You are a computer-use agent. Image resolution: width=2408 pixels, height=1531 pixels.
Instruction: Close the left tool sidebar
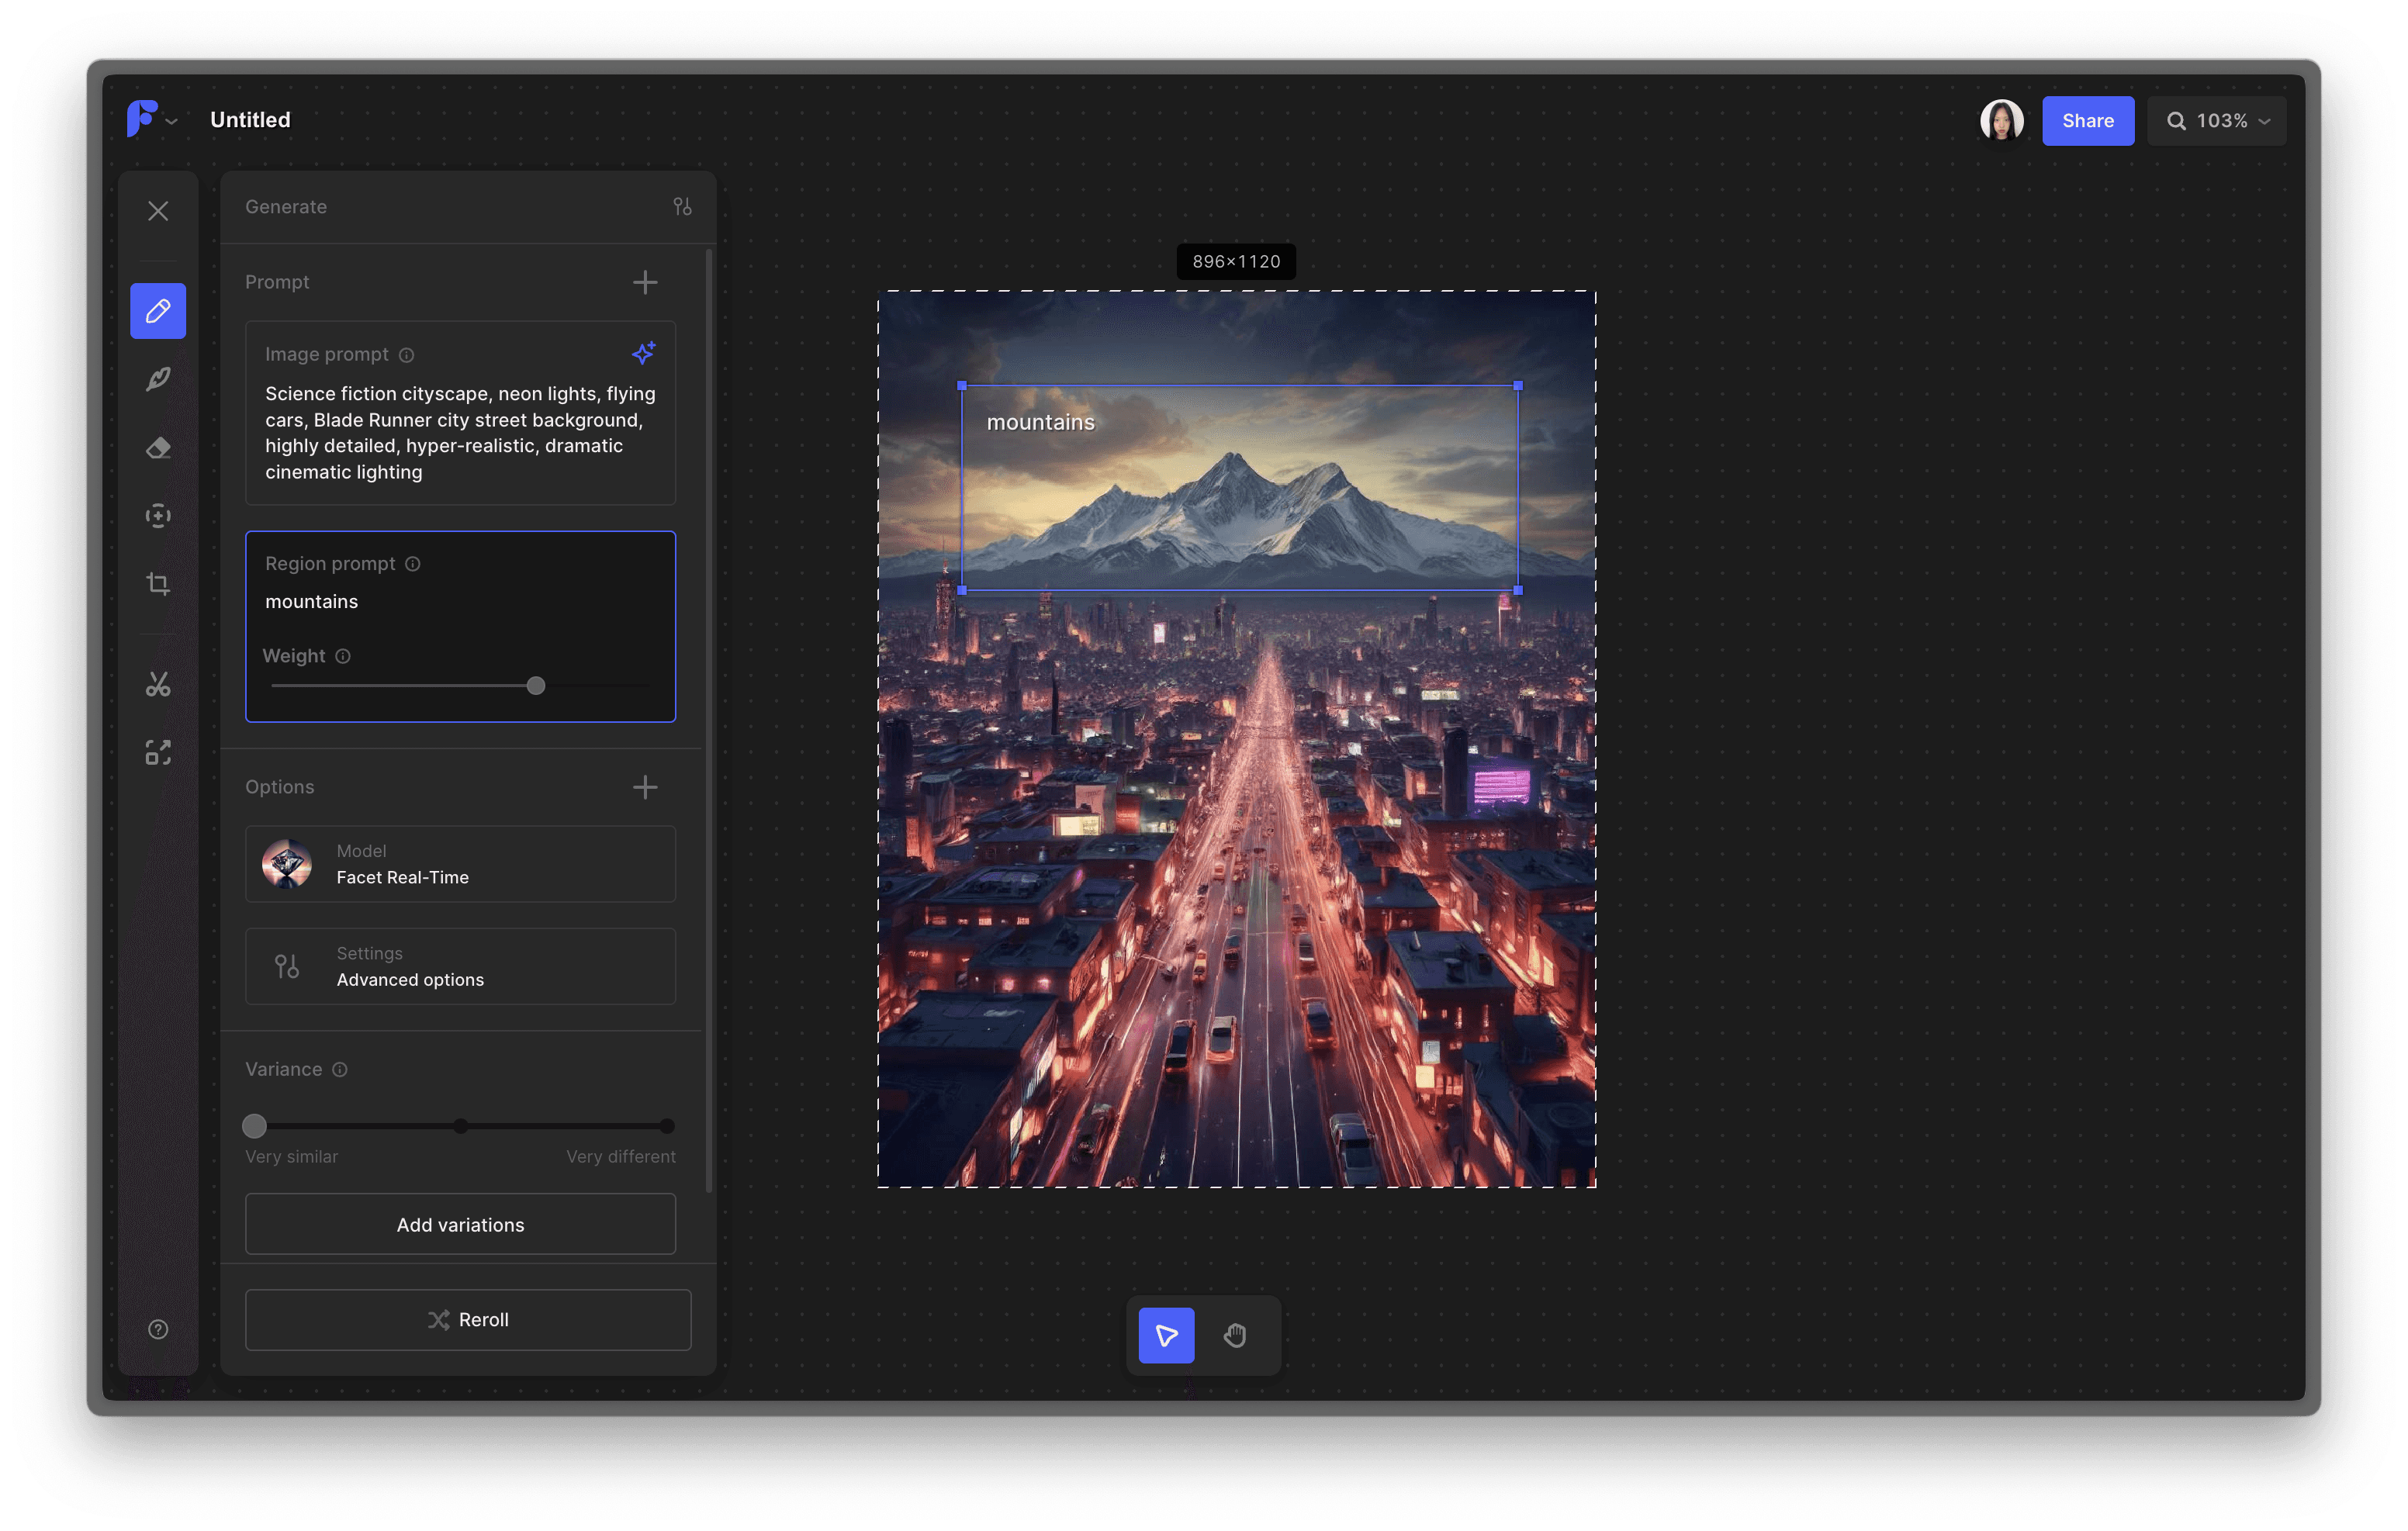(158, 211)
